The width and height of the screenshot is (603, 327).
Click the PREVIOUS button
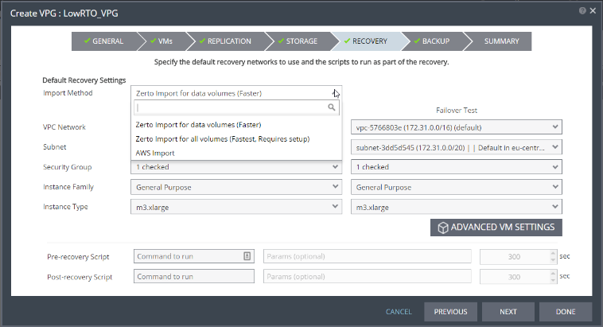[451, 312]
